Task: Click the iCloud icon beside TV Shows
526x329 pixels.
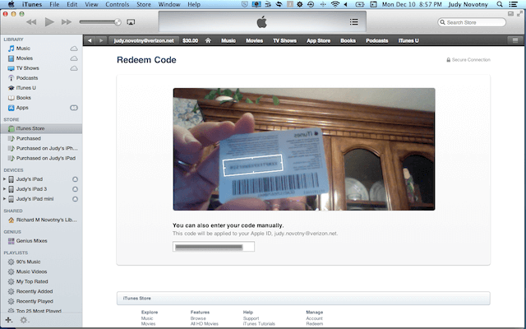Action: (x=74, y=68)
